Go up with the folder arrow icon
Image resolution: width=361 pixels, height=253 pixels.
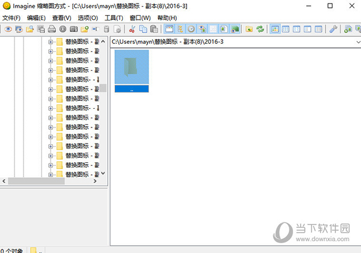(x=249, y=29)
